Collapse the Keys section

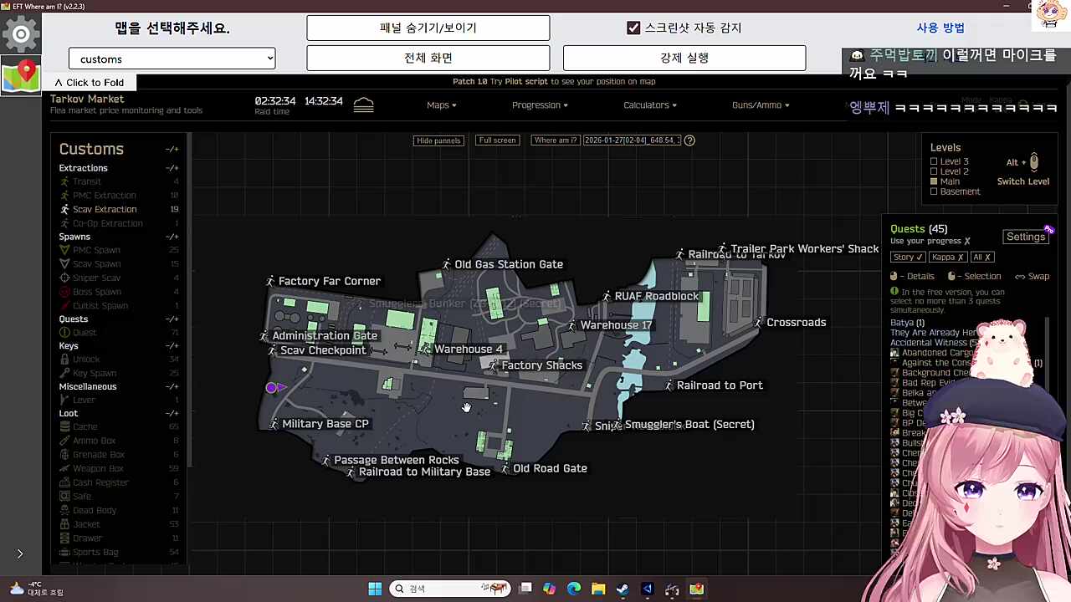coord(172,345)
